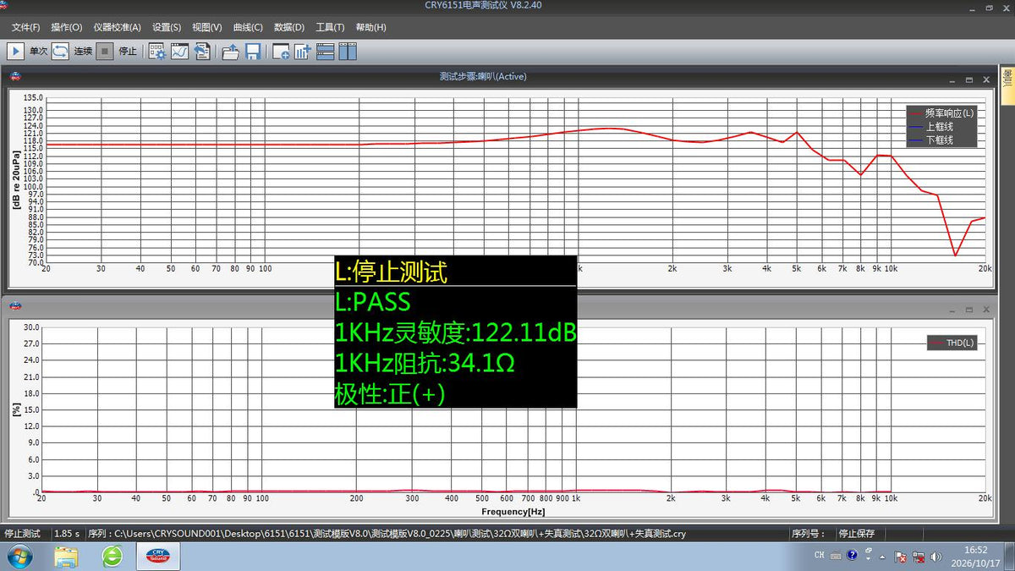Add a new chart via the bar-chart plus icon
1015x571 pixels.
click(303, 51)
